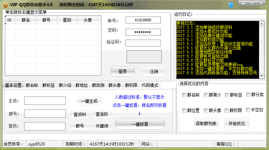Viewport: 269px width, 150px height.
Task: Click the app logo icon in title bar
Action: point(6,5)
